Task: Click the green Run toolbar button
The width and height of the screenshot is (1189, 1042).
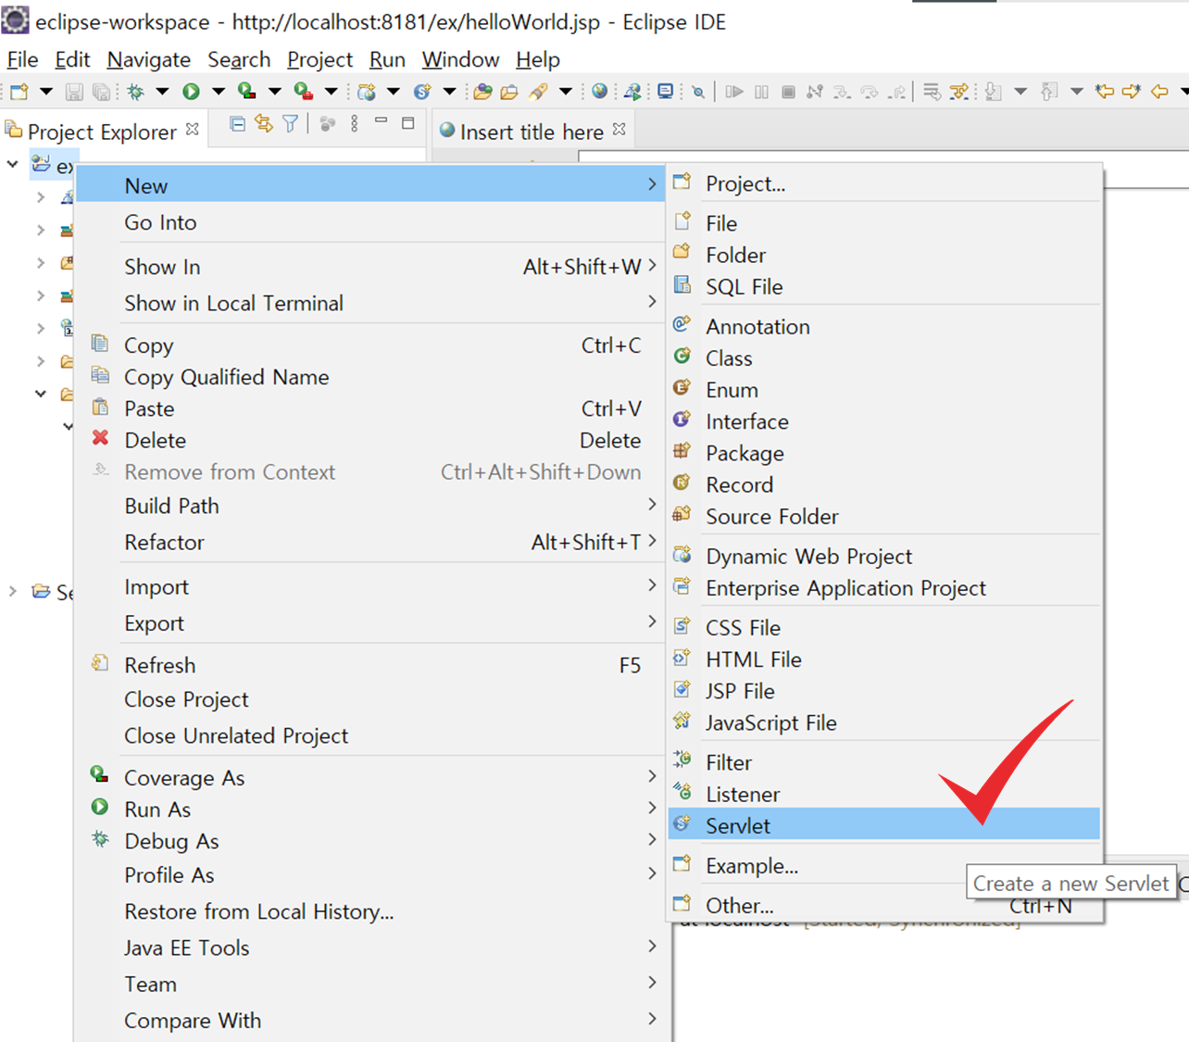Action: pyautogui.click(x=191, y=92)
